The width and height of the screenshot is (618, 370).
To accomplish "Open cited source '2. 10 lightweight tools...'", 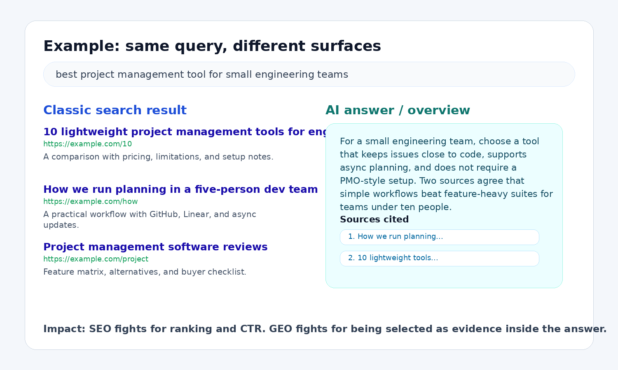I will point(439,259).
